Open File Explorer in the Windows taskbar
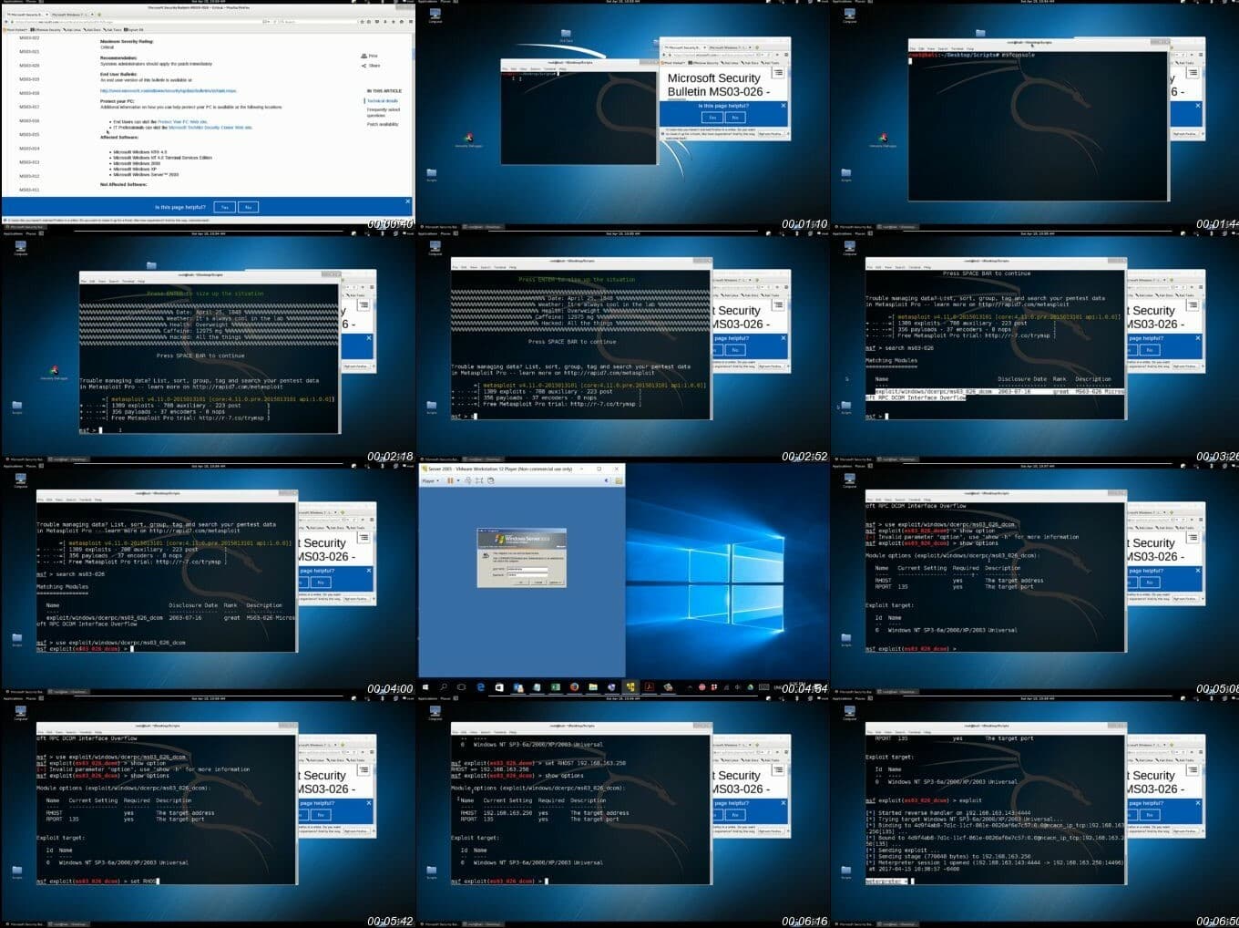The width and height of the screenshot is (1239, 928). (x=593, y=687)
